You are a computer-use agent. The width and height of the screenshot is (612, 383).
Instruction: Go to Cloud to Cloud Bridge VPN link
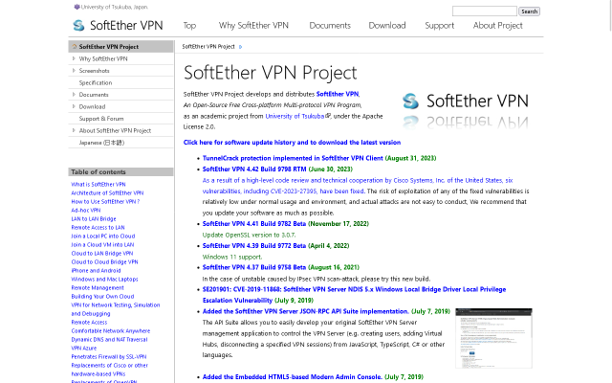[104, 261]
